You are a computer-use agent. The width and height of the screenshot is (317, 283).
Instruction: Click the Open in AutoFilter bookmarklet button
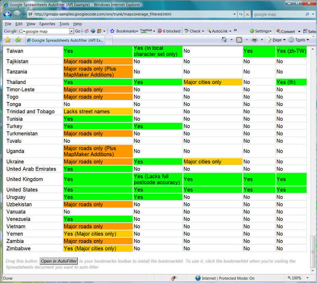[59, 261]
